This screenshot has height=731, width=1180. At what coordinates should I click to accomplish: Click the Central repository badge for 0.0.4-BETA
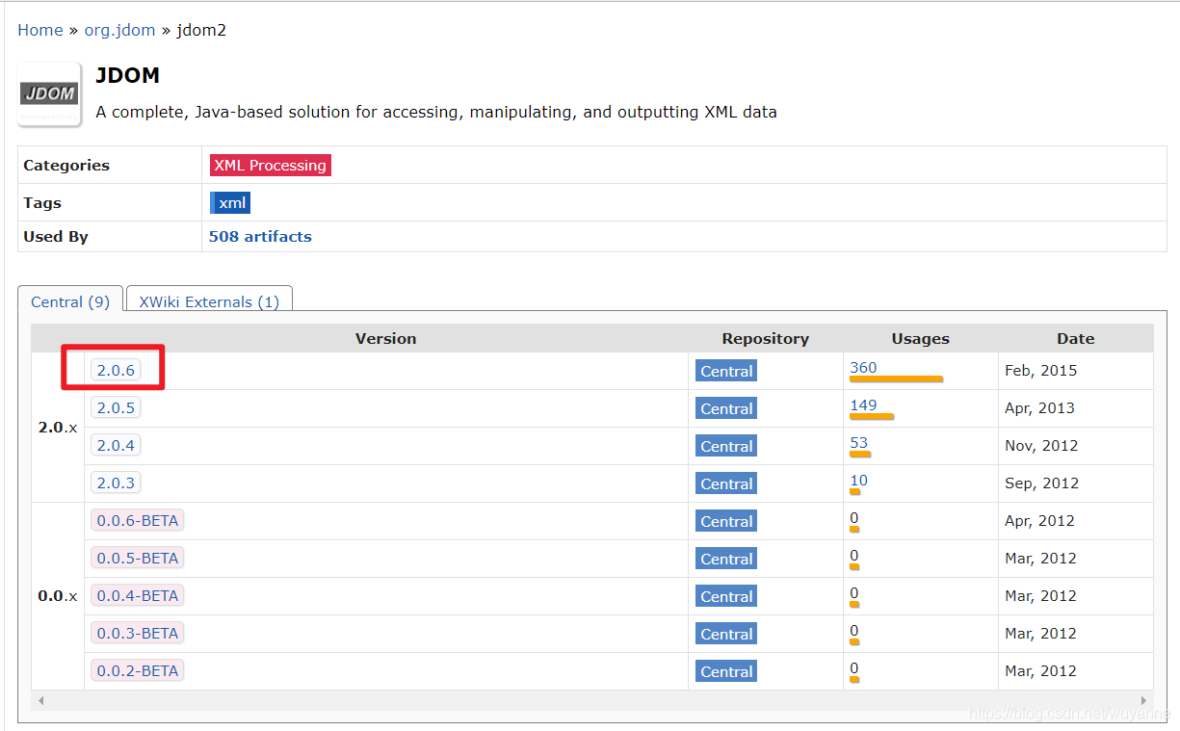click(x=726, y=596)
